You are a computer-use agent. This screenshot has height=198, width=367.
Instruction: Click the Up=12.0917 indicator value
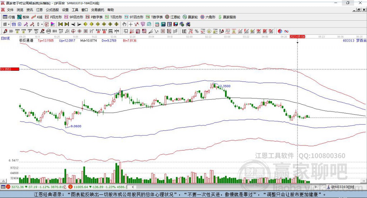pos(67,40)
